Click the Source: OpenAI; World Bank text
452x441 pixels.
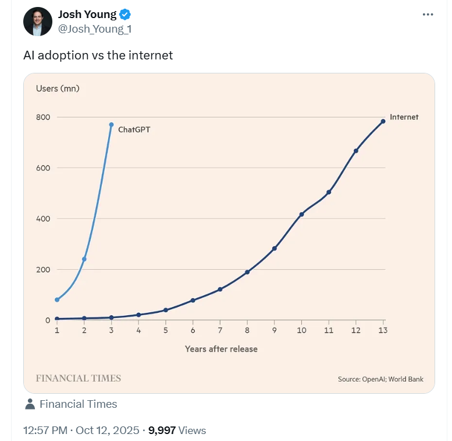[x=380, y=379]
